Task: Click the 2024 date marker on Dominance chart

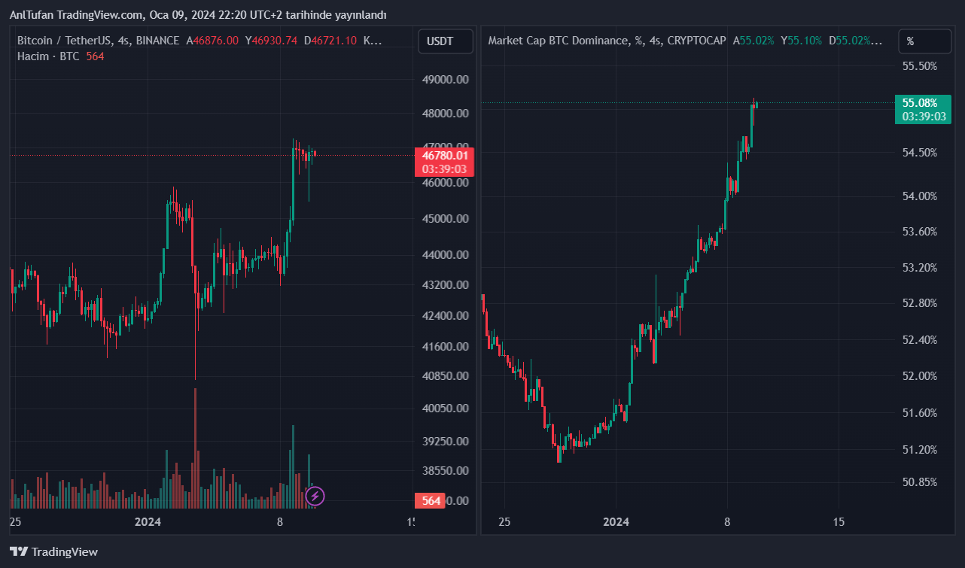Action: click(616, 521)
